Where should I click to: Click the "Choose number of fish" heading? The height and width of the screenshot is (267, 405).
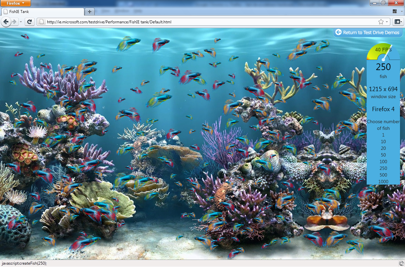pyautogui.click(x=383, y=125)
